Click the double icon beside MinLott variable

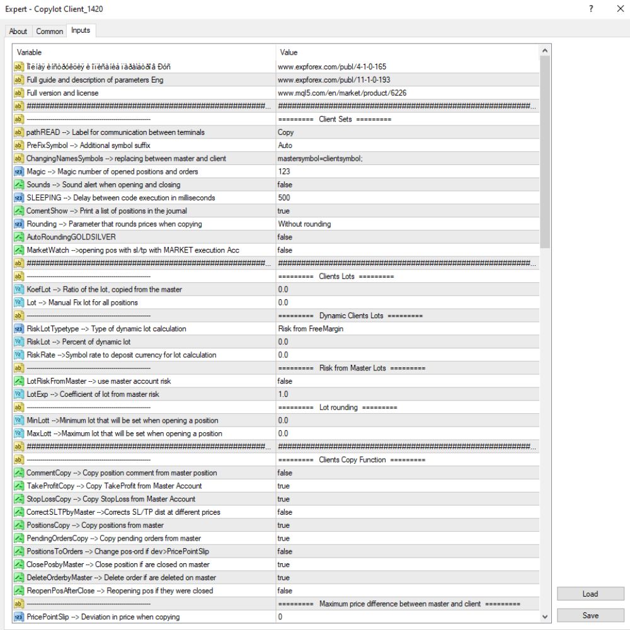[x=18, y=420]
